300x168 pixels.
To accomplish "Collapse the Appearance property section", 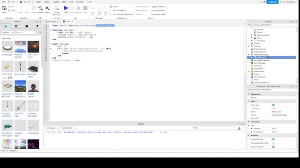I will pyautogui.click(x=248, y=94).
